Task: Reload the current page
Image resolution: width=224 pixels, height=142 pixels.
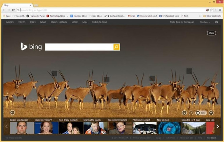Action: tap(13, 10)
